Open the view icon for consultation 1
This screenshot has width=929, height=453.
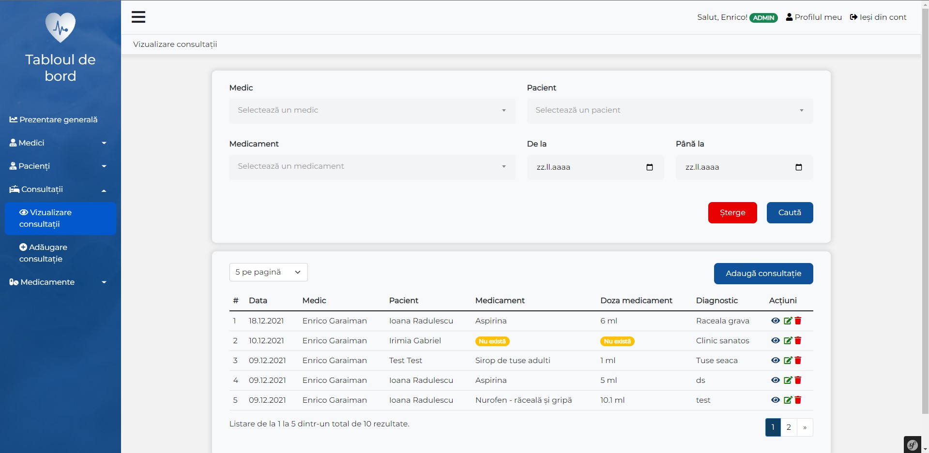pyautogui.click(x=775, y=321)
